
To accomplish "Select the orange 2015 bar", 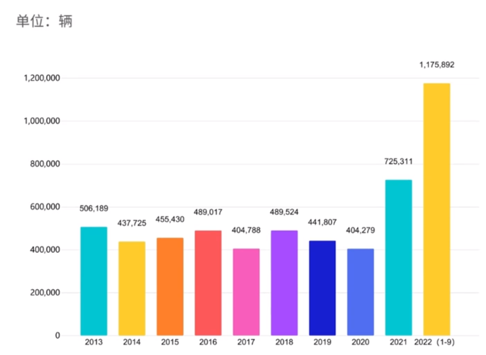I will click(x=170, y=286).
